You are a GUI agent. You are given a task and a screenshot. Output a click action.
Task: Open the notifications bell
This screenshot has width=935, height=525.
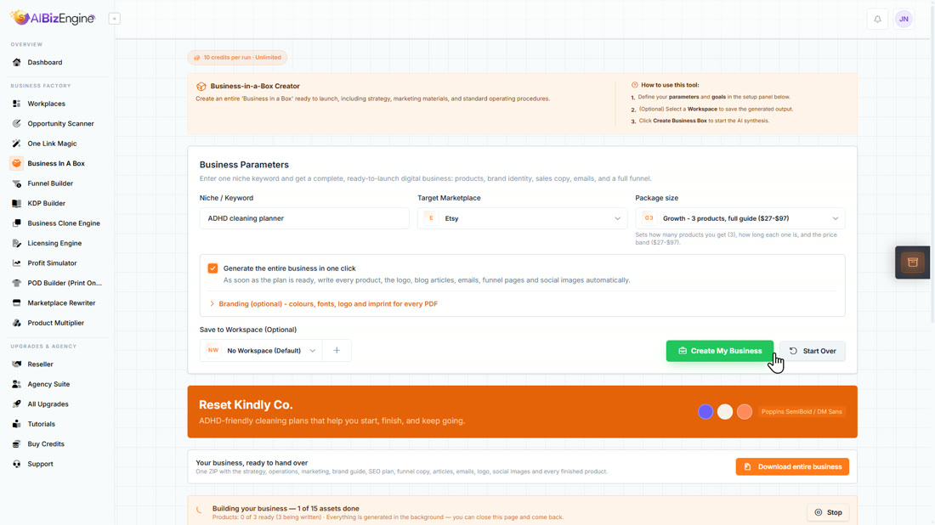(x=877, y=19)
